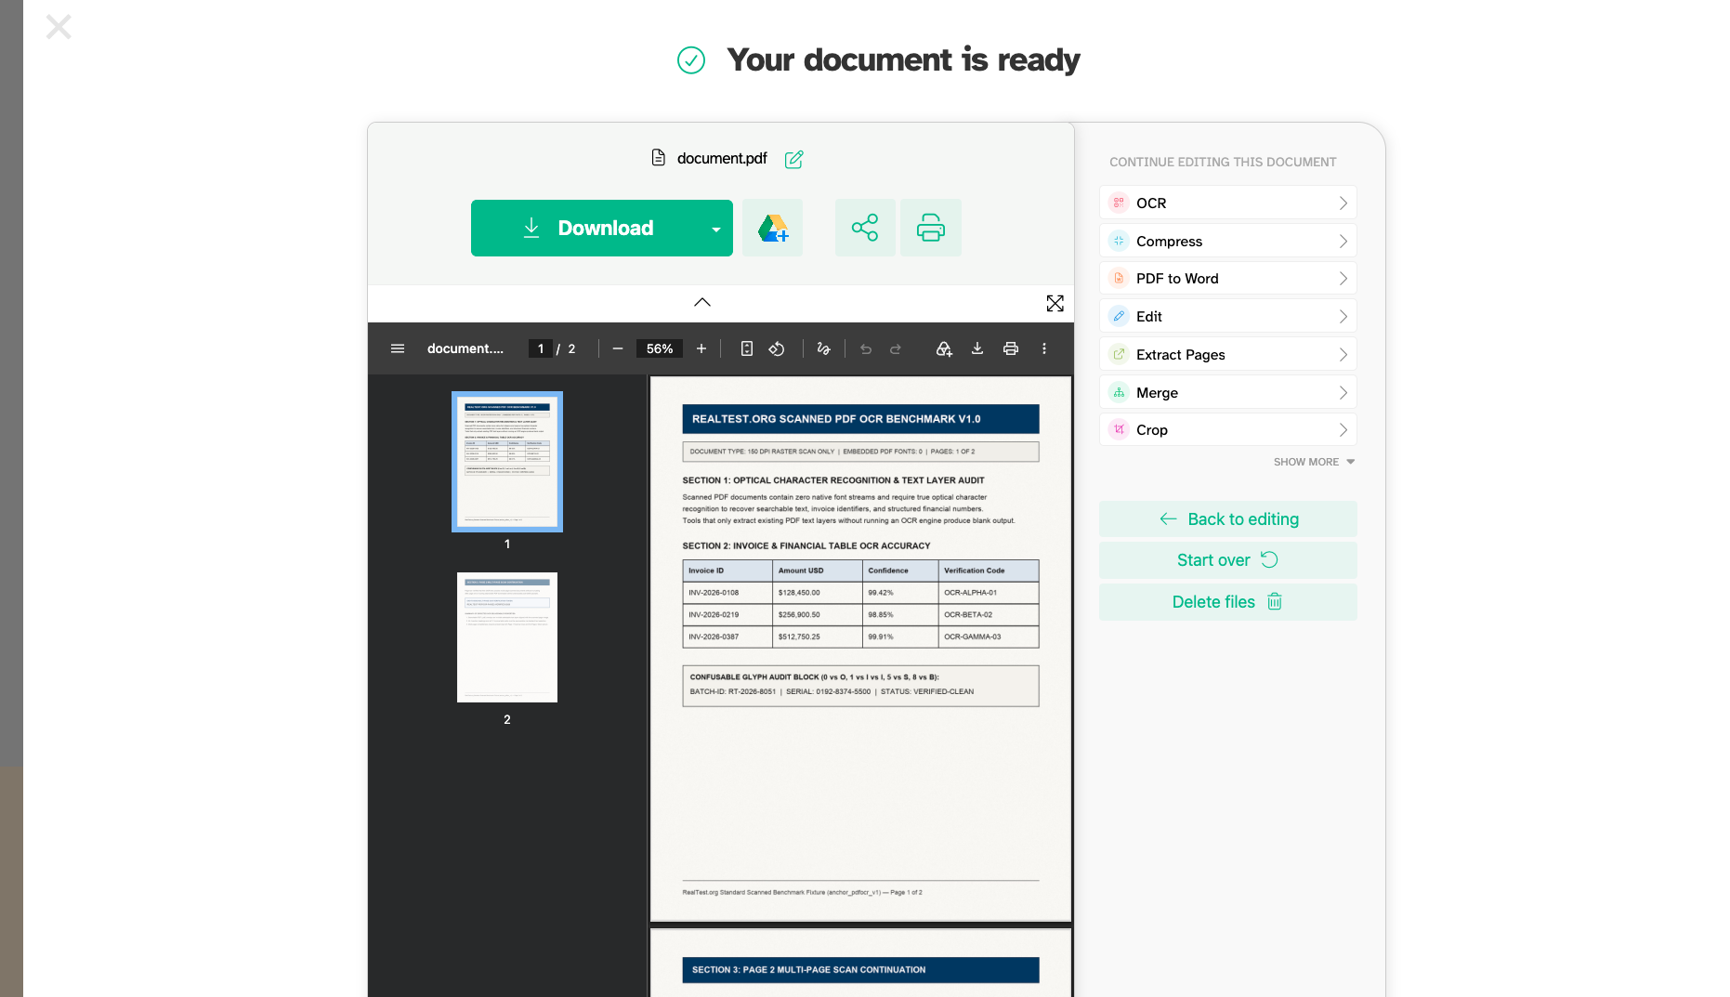Screen dimensions: 1730x997
Task: Open the Download options dropdown arrow
Action: click(715, 229)
